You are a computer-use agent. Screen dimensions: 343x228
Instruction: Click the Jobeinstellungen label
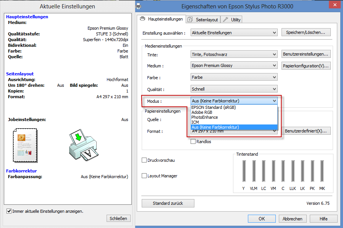coord(27,120)
